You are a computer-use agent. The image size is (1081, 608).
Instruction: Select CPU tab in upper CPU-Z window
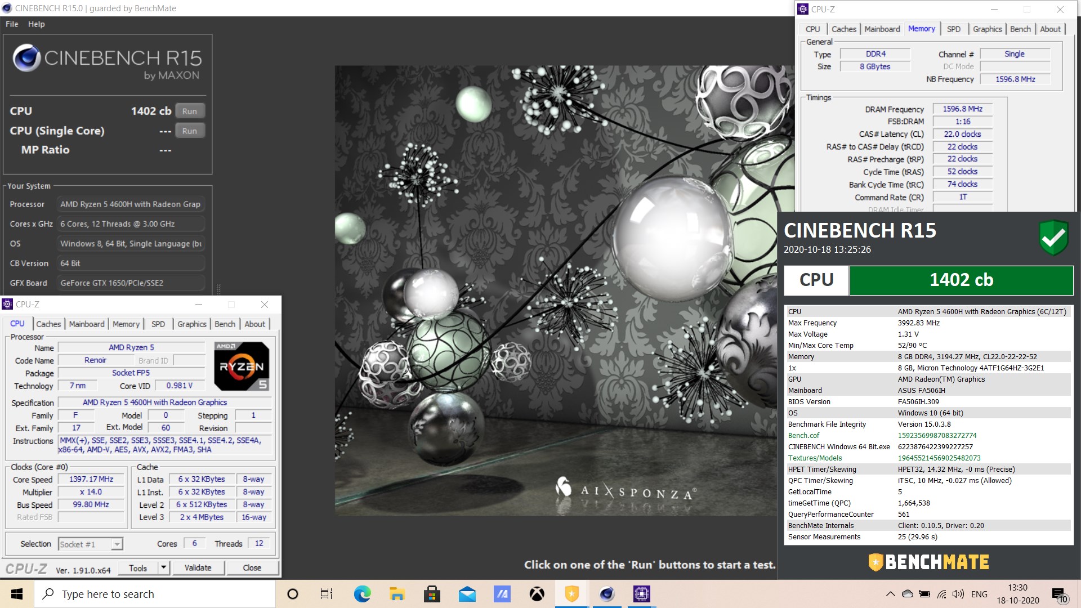pos(812,29)
